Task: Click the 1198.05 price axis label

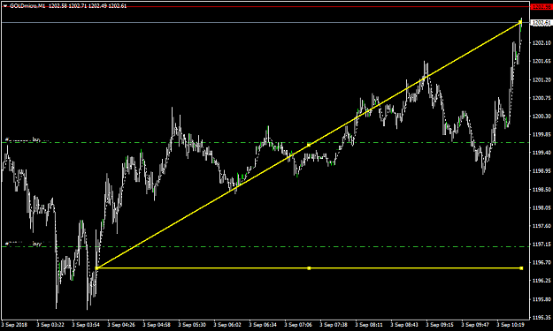Action: [541, 208]
